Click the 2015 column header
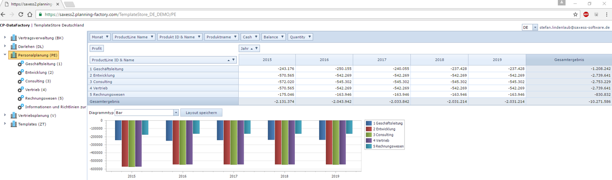The height and width of the screenshot is (180, 612). tap(267, 60)
